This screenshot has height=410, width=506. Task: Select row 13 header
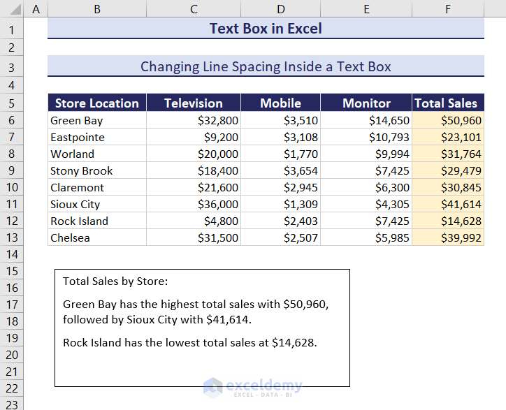point(12,237)
